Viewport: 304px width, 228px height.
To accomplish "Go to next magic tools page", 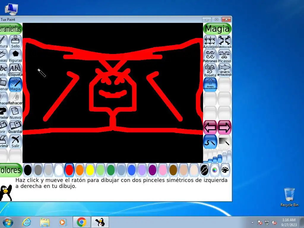I will (x=224, y=127).
